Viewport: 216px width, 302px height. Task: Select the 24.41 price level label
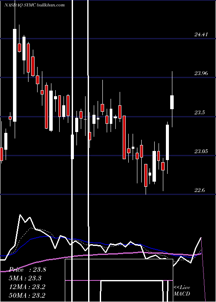click(201, 35)
